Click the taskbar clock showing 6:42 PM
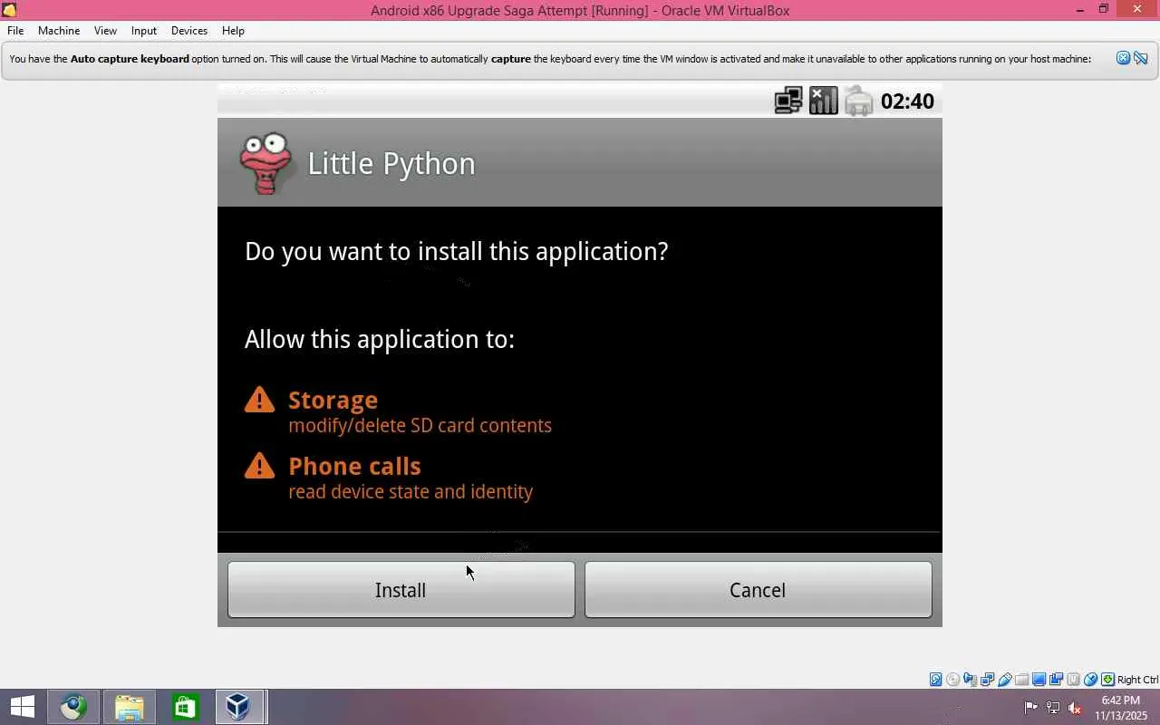1160x725 pixels. tap(1120, 707)
